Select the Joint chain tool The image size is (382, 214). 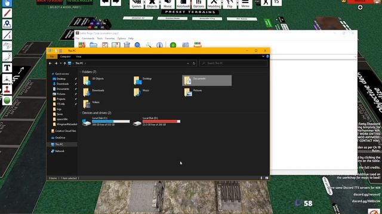click(7, 57)
